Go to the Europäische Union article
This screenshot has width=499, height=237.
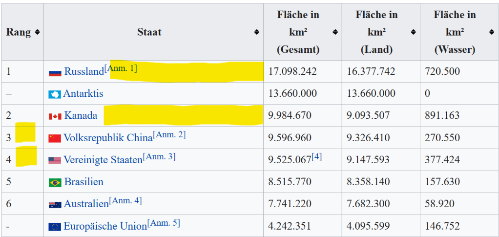105,227
